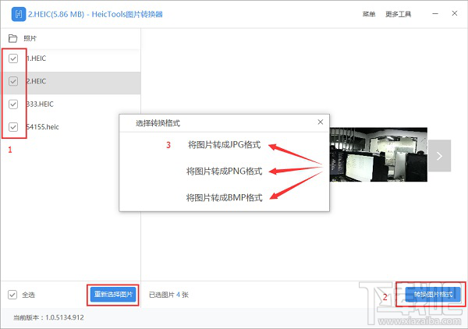Click the office preview image thumbnail

click(x=378, y=154)
